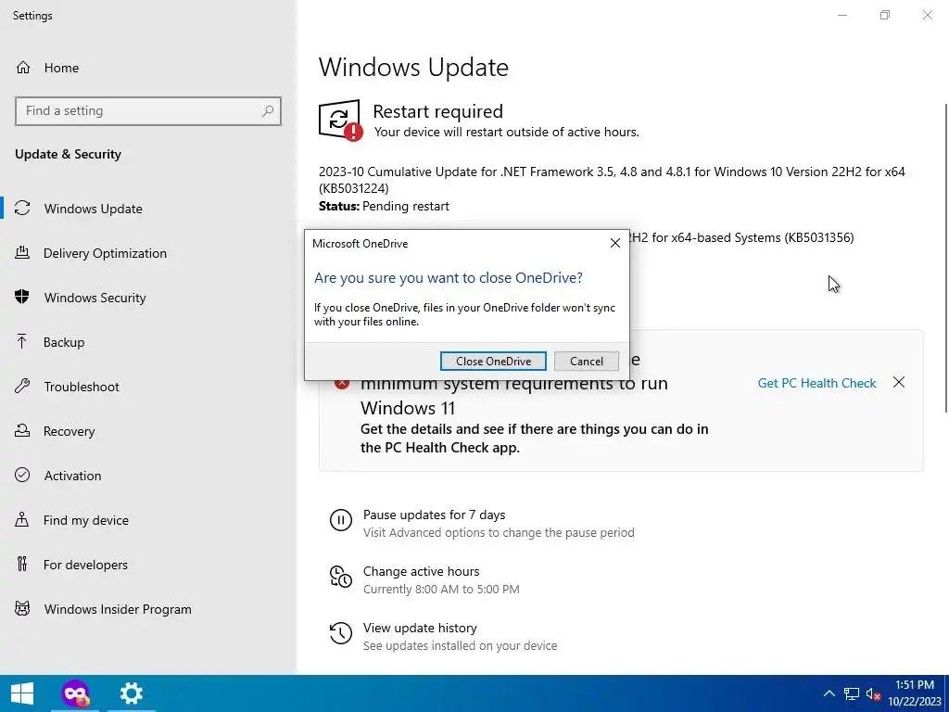Viewport: 949px width, 712px height.
Task: Click the Status: Pending restart text
Action: pyautogui.click(x=384, y=206)
